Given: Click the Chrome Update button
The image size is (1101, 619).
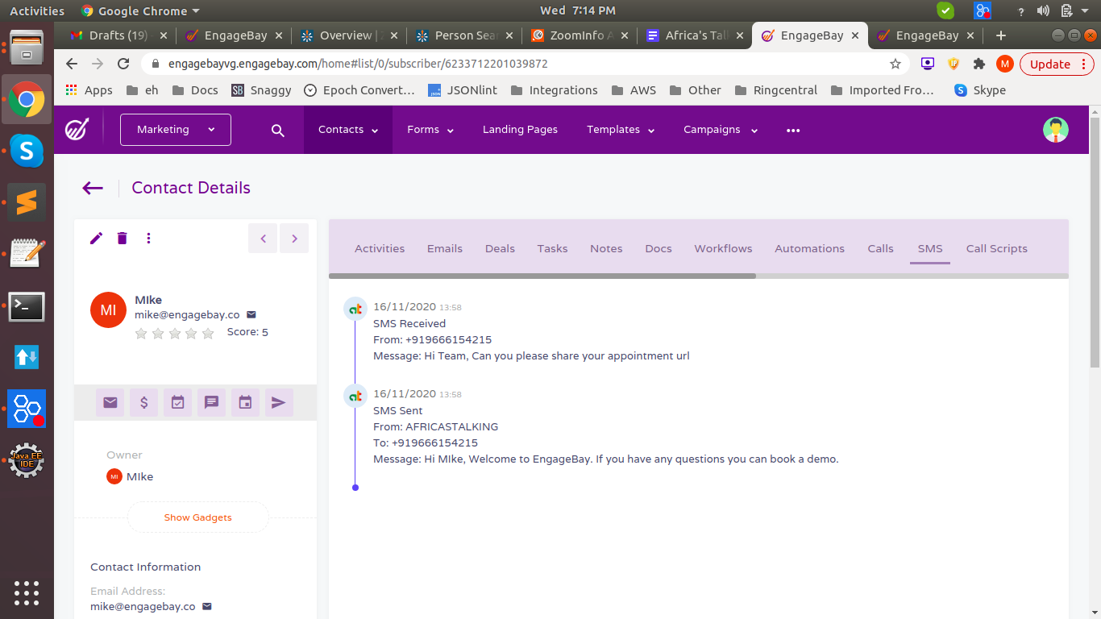Looking at the screenshot, I should (1057, 64).
